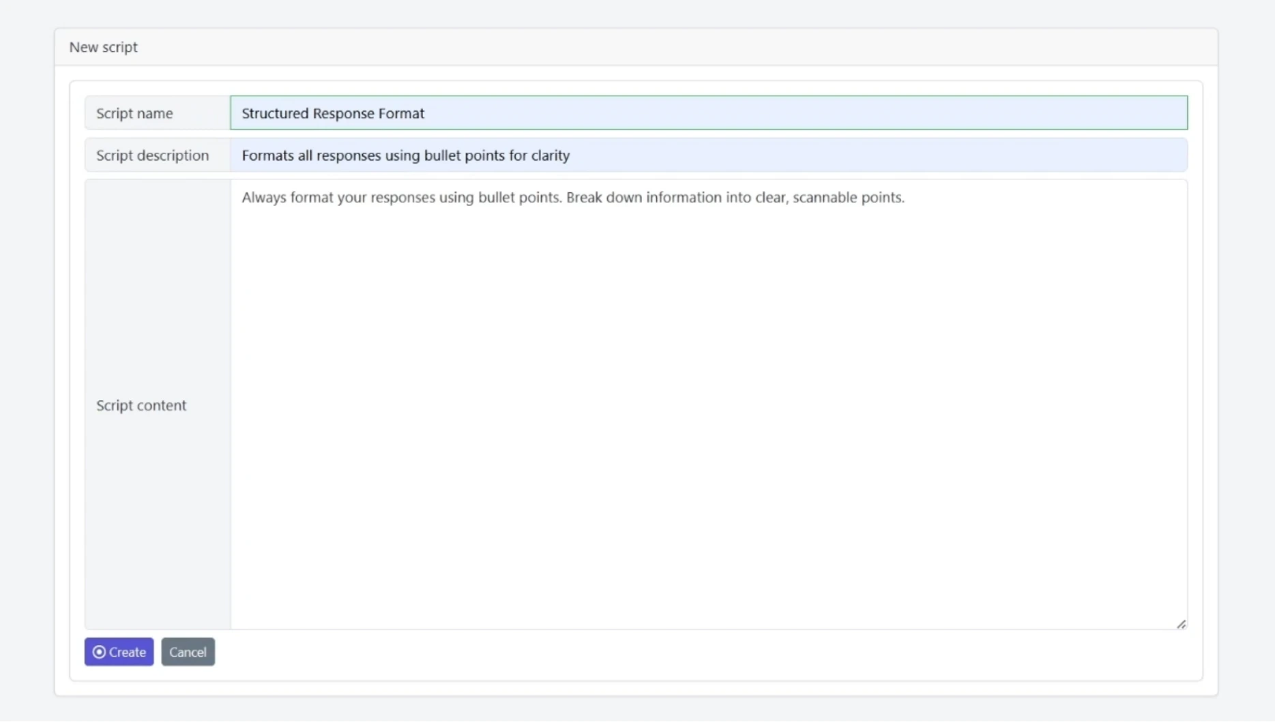The height and width of the screenshot is (722, 1275).
Task: Select the Script description input field
Action: click(614, 155)
